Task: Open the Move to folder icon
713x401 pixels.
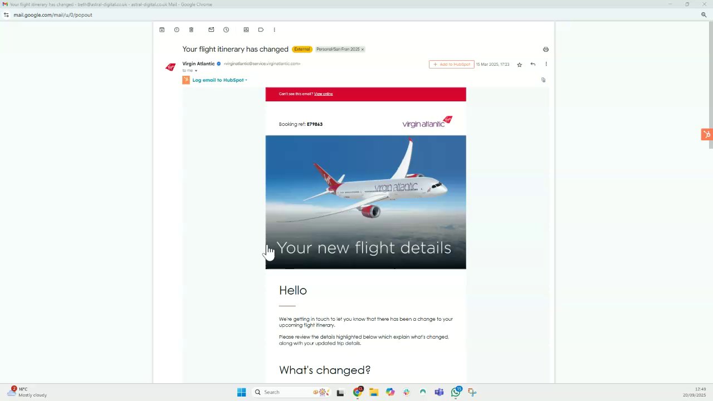Action: click(x=246, y=30)
